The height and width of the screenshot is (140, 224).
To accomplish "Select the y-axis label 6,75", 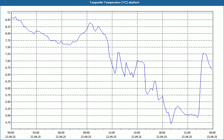I will pos(8,68).
